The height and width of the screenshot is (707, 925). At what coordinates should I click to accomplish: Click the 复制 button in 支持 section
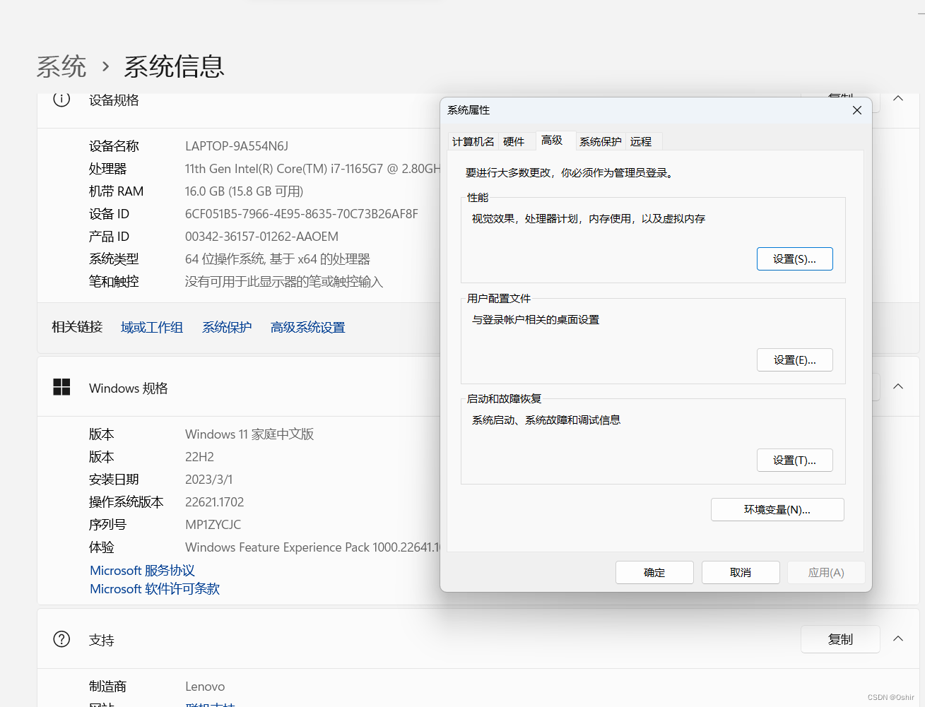[840, 639]
